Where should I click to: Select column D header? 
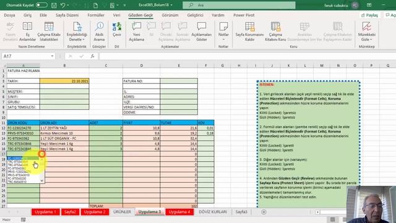[x=142, y=66]
